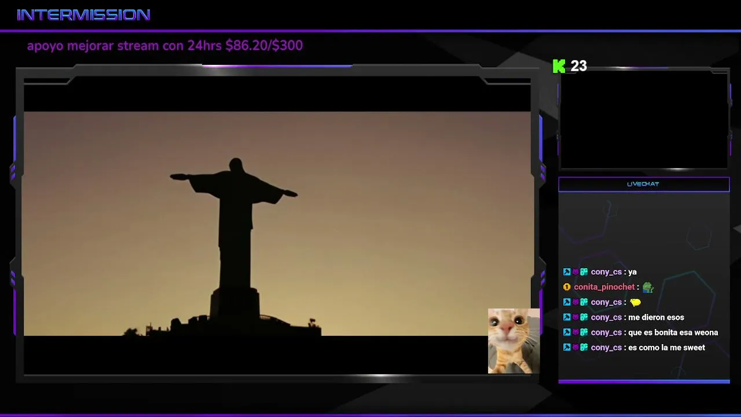Image resolution: width=741 pixels, height=417 pixels.
Task: Click the viewer count "23"
Action: pos(579,66)
